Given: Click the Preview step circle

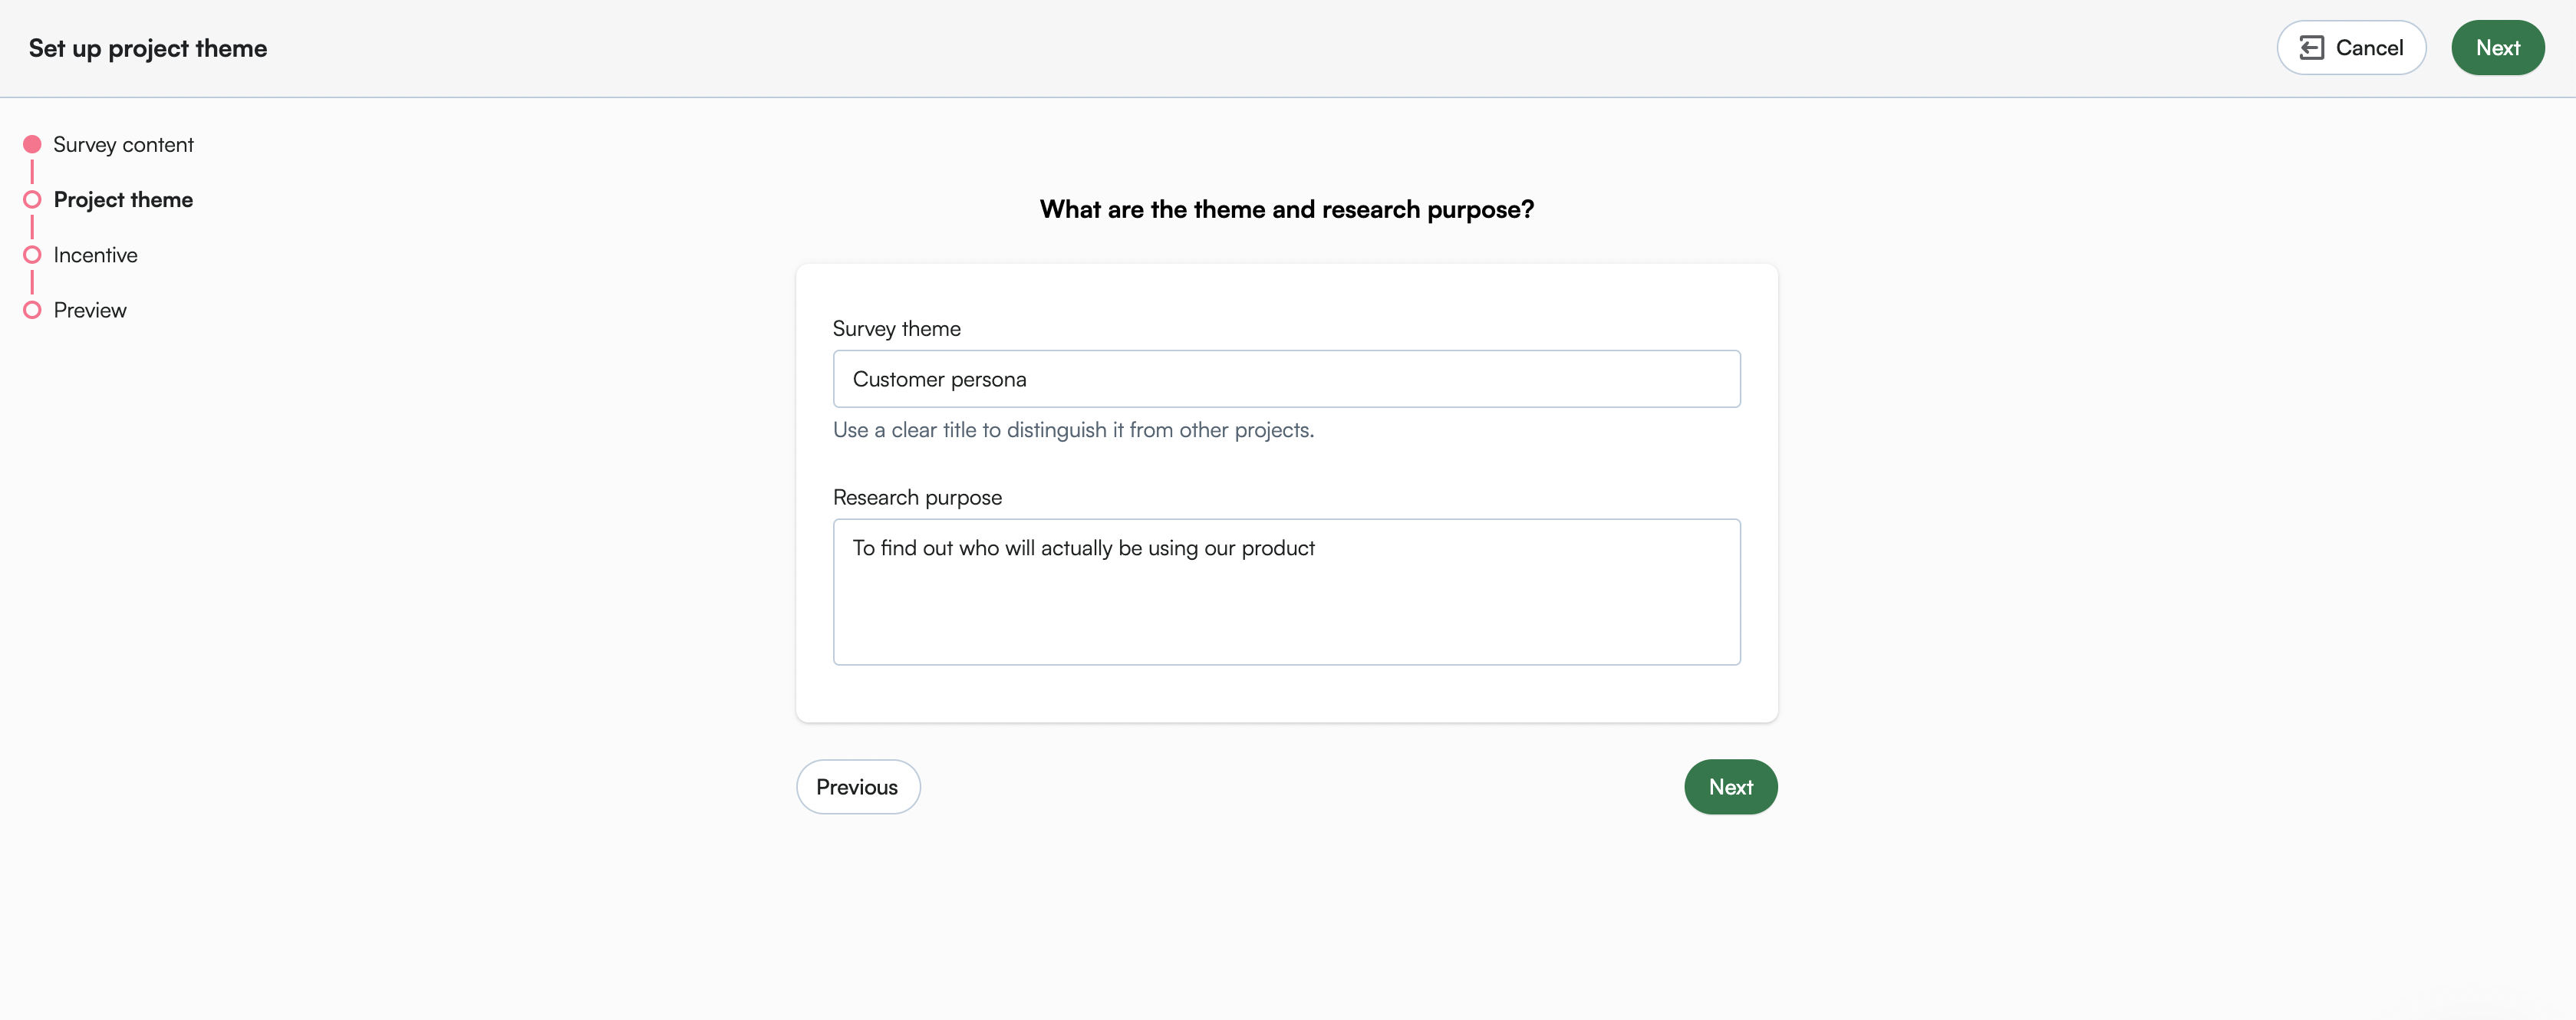Looking at the screenshot, I should 32,310.
